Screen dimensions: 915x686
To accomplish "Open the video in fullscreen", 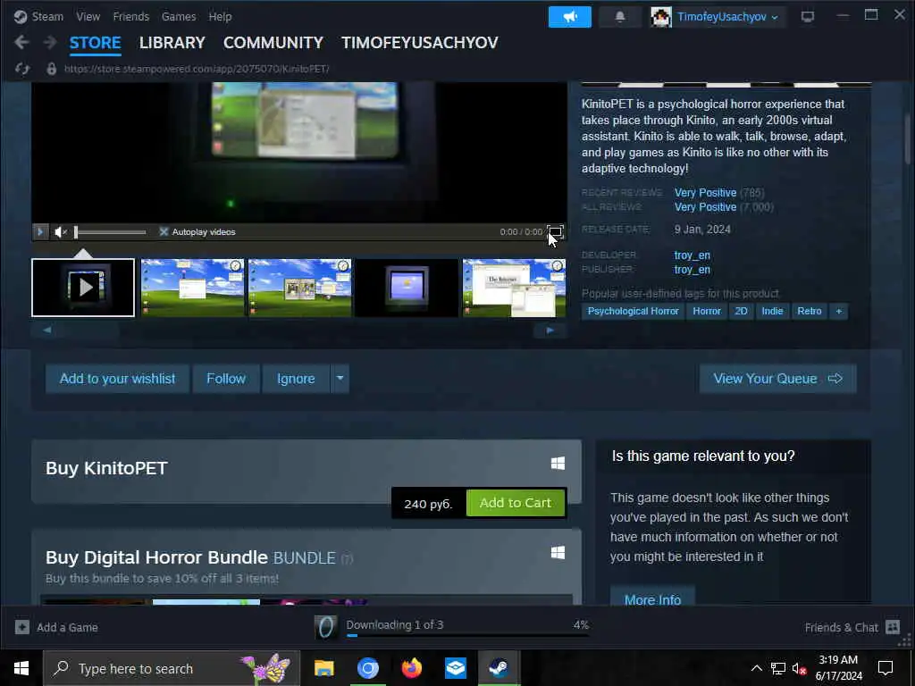I will click(555, 231).
